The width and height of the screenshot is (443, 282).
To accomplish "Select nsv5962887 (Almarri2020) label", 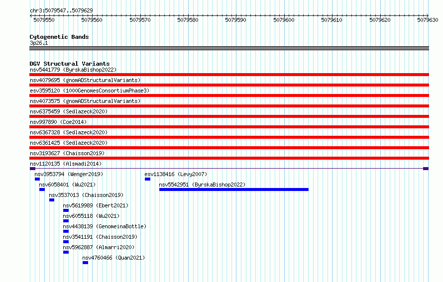I will 99,247.
